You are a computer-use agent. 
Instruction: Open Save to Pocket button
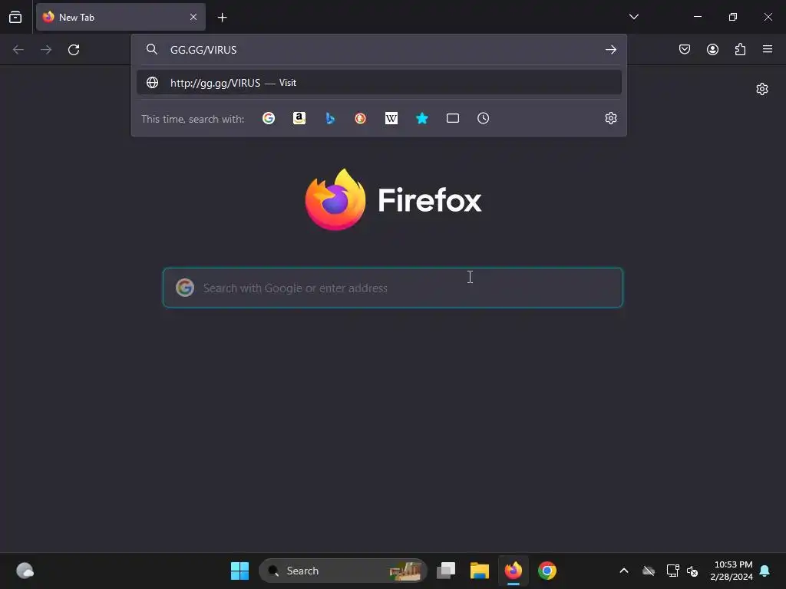point(685,49)
